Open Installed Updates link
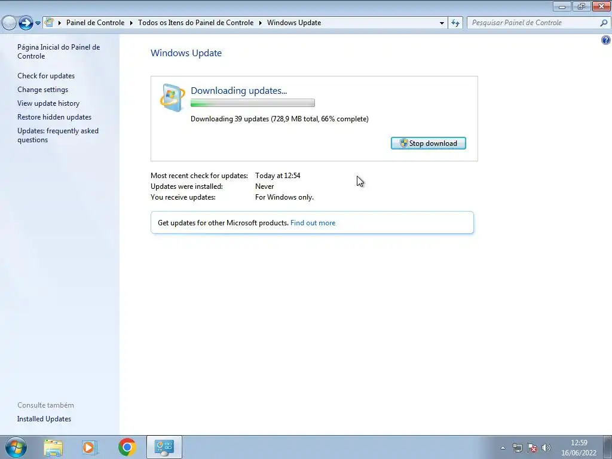Image resolution: width=612 pixels, height=459 pixels. click(x=44, y=419)
